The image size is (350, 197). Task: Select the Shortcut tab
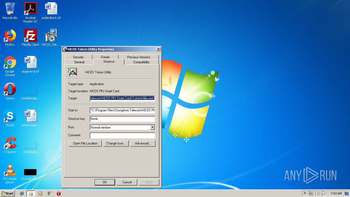(109, 62)
